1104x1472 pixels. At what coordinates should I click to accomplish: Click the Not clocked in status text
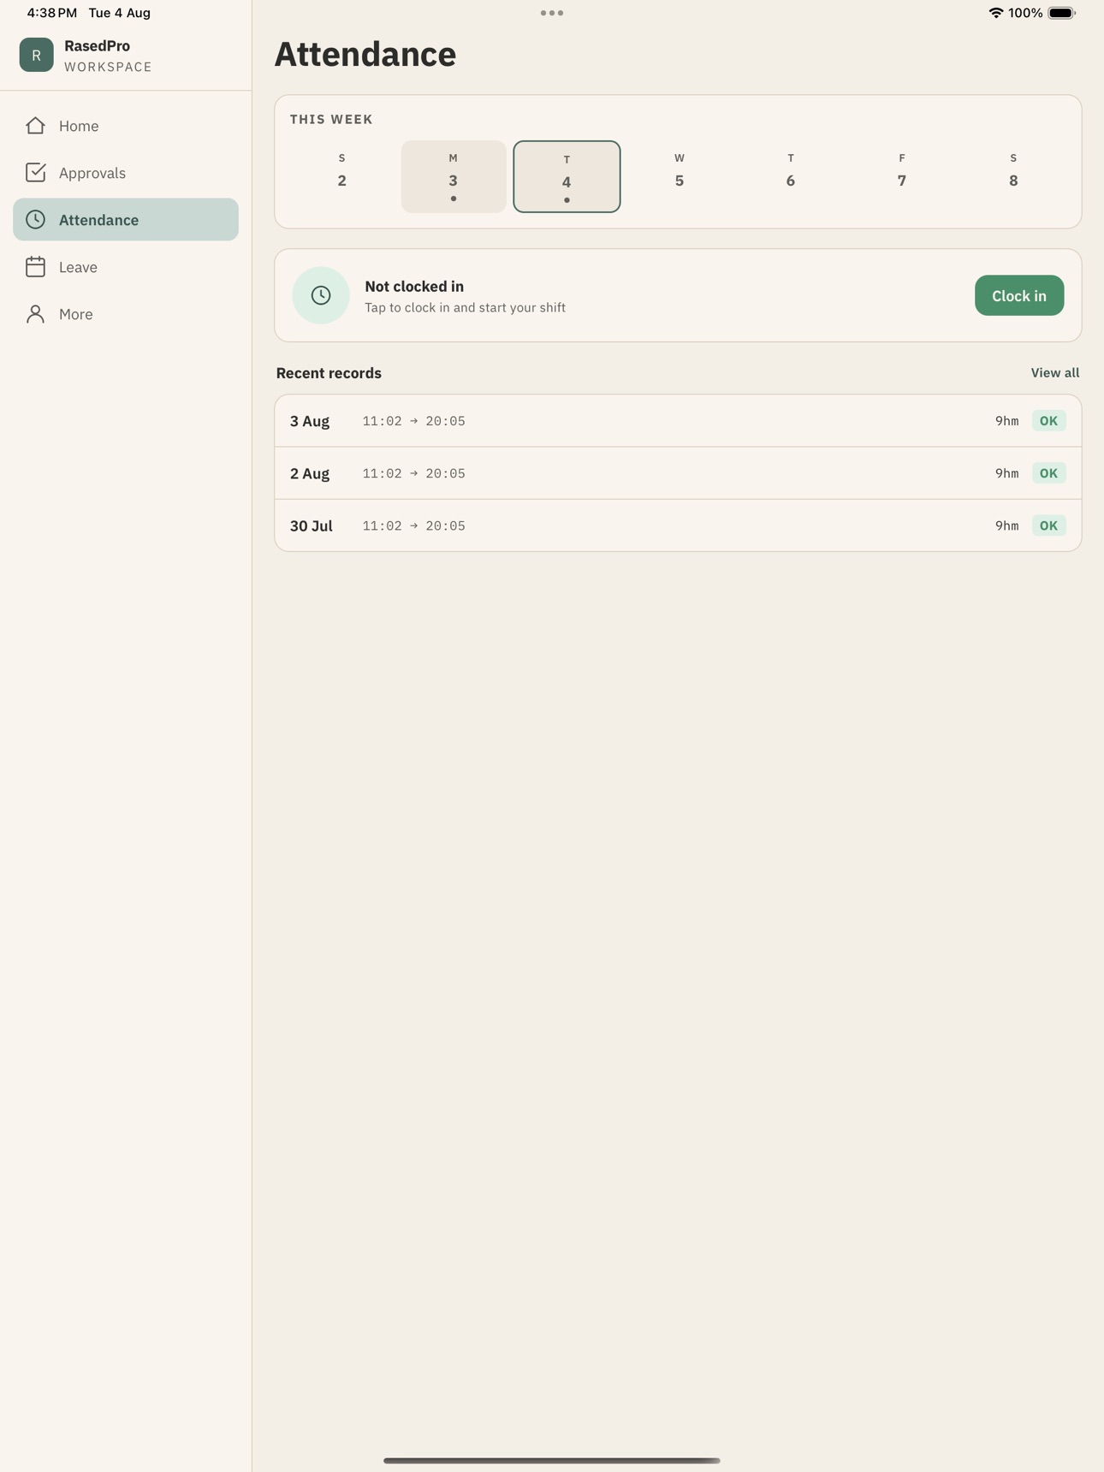coord(414,287)
